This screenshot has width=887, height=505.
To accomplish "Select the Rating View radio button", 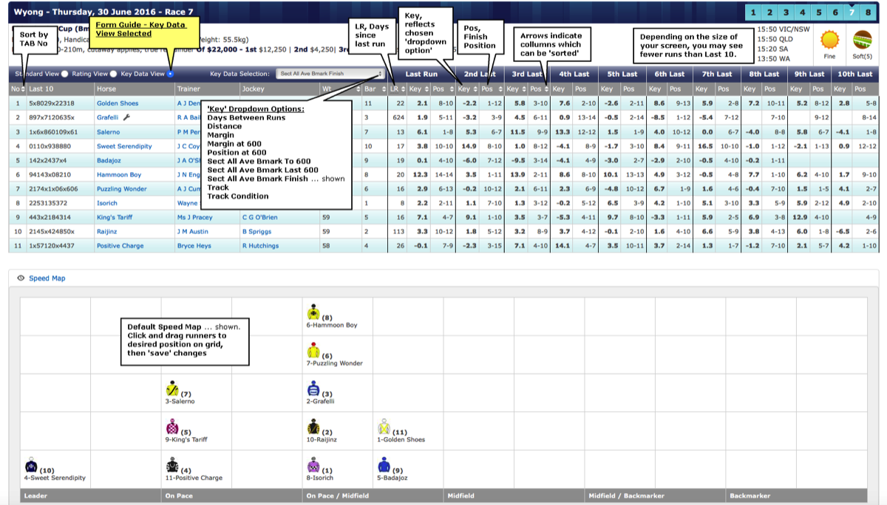I will tap(113, 74).
